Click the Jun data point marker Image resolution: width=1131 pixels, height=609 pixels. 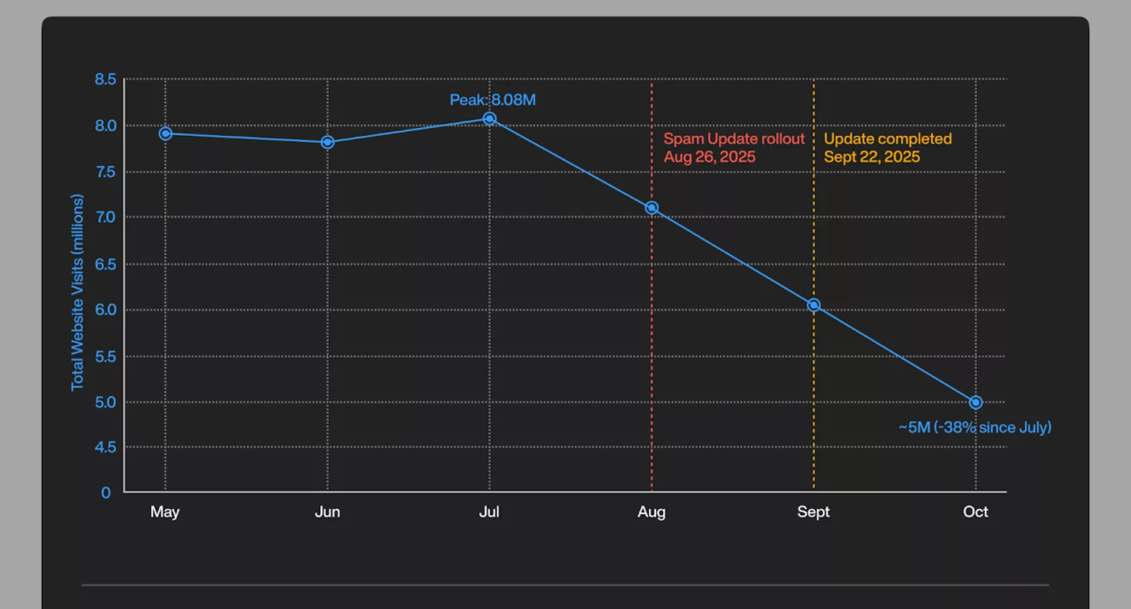coord(327,142)
